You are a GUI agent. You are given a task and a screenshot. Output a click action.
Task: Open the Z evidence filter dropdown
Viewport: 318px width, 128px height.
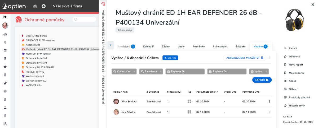point(151,71)
